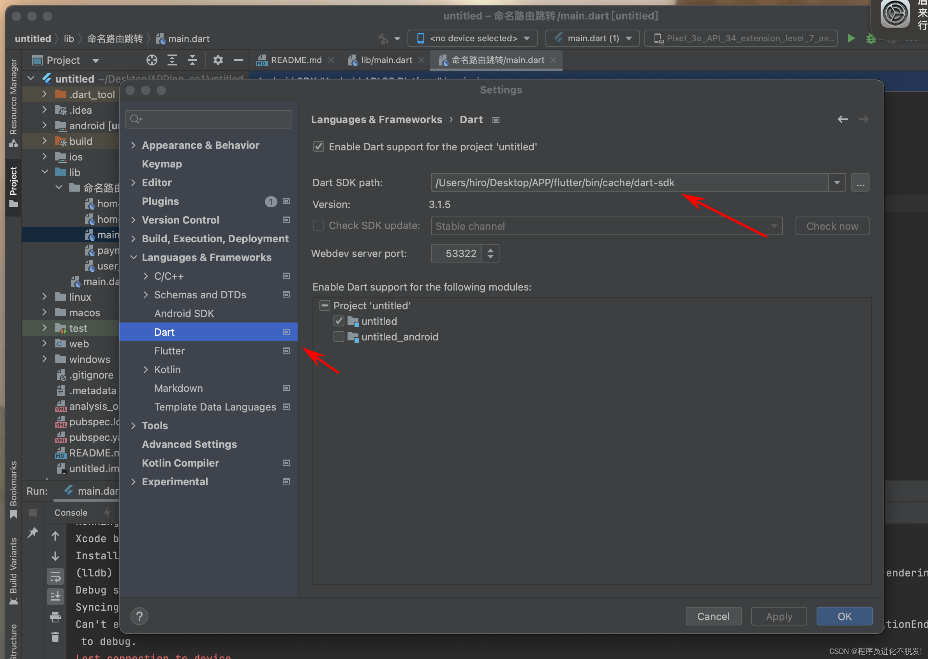Switch to the lib/main.dart editor tab

coord(386,60)
